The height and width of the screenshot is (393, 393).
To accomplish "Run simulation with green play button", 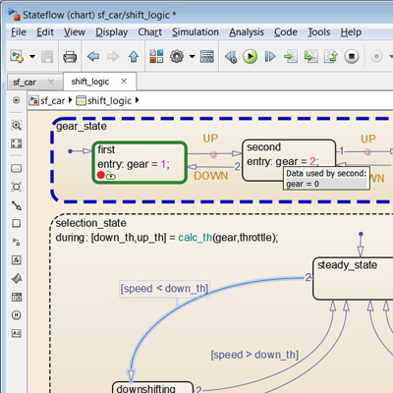I will [250, 57].
